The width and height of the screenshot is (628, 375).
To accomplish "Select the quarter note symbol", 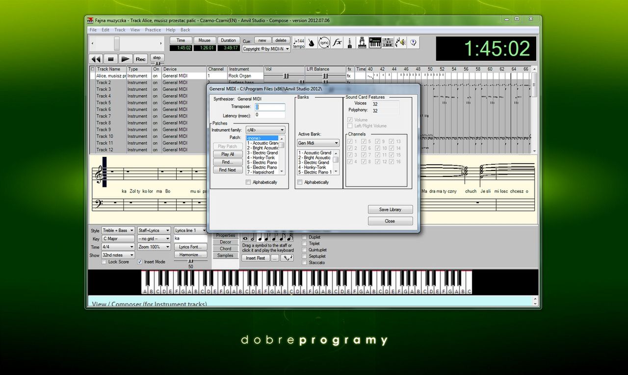I will 259,238.
